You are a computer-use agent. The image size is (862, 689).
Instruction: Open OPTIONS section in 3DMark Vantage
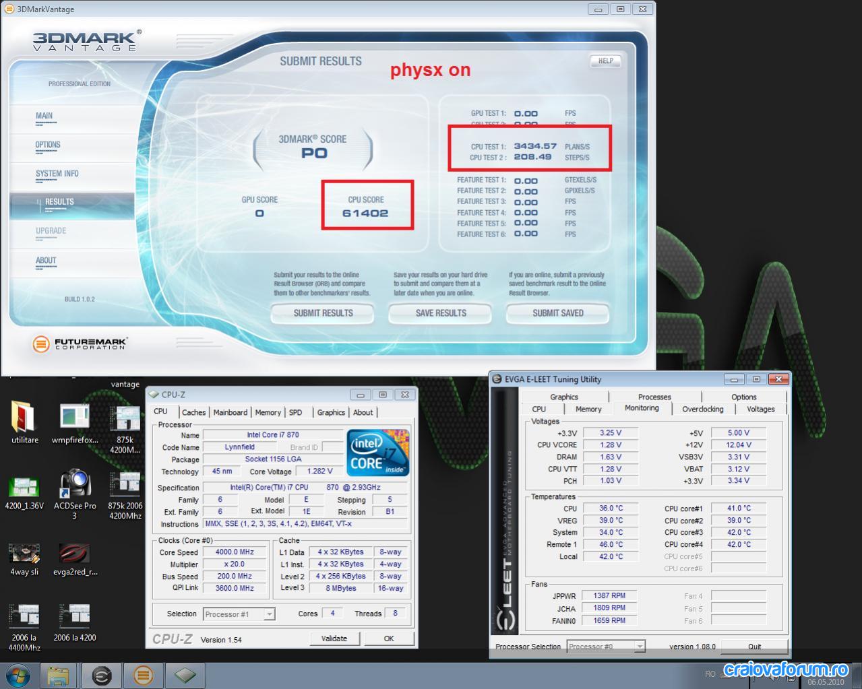pyautogui.click(x=48, y=145)
